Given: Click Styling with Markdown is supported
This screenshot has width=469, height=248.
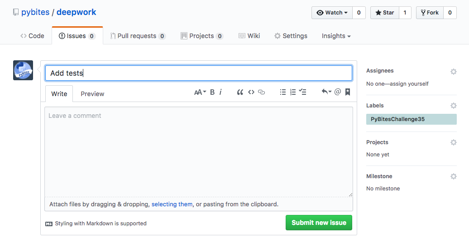Looking at the screenshot, I should (x=101, y=224).
